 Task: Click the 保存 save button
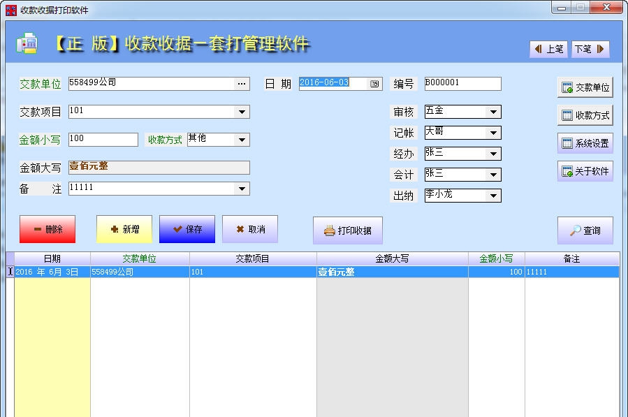coord(187,228)
